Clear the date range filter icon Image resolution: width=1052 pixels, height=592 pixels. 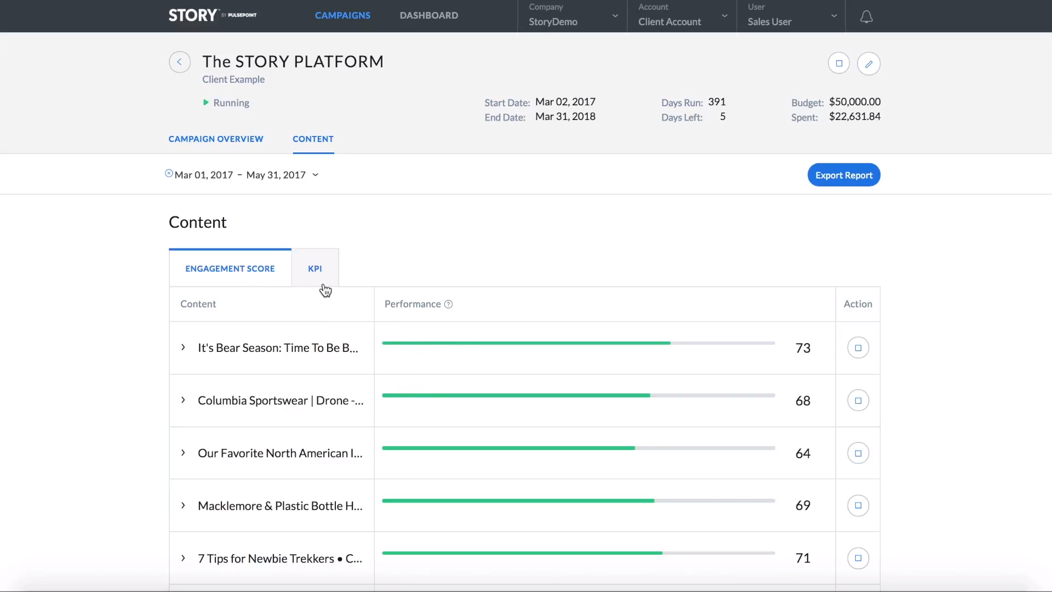(169, 173)
